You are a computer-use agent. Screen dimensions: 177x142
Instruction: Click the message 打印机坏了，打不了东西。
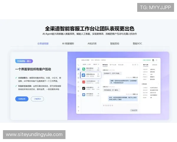(112, 73)
